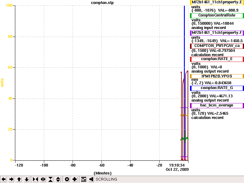
Task: Select the compton:RATE_G legend entry
Action: pos(217,88)
